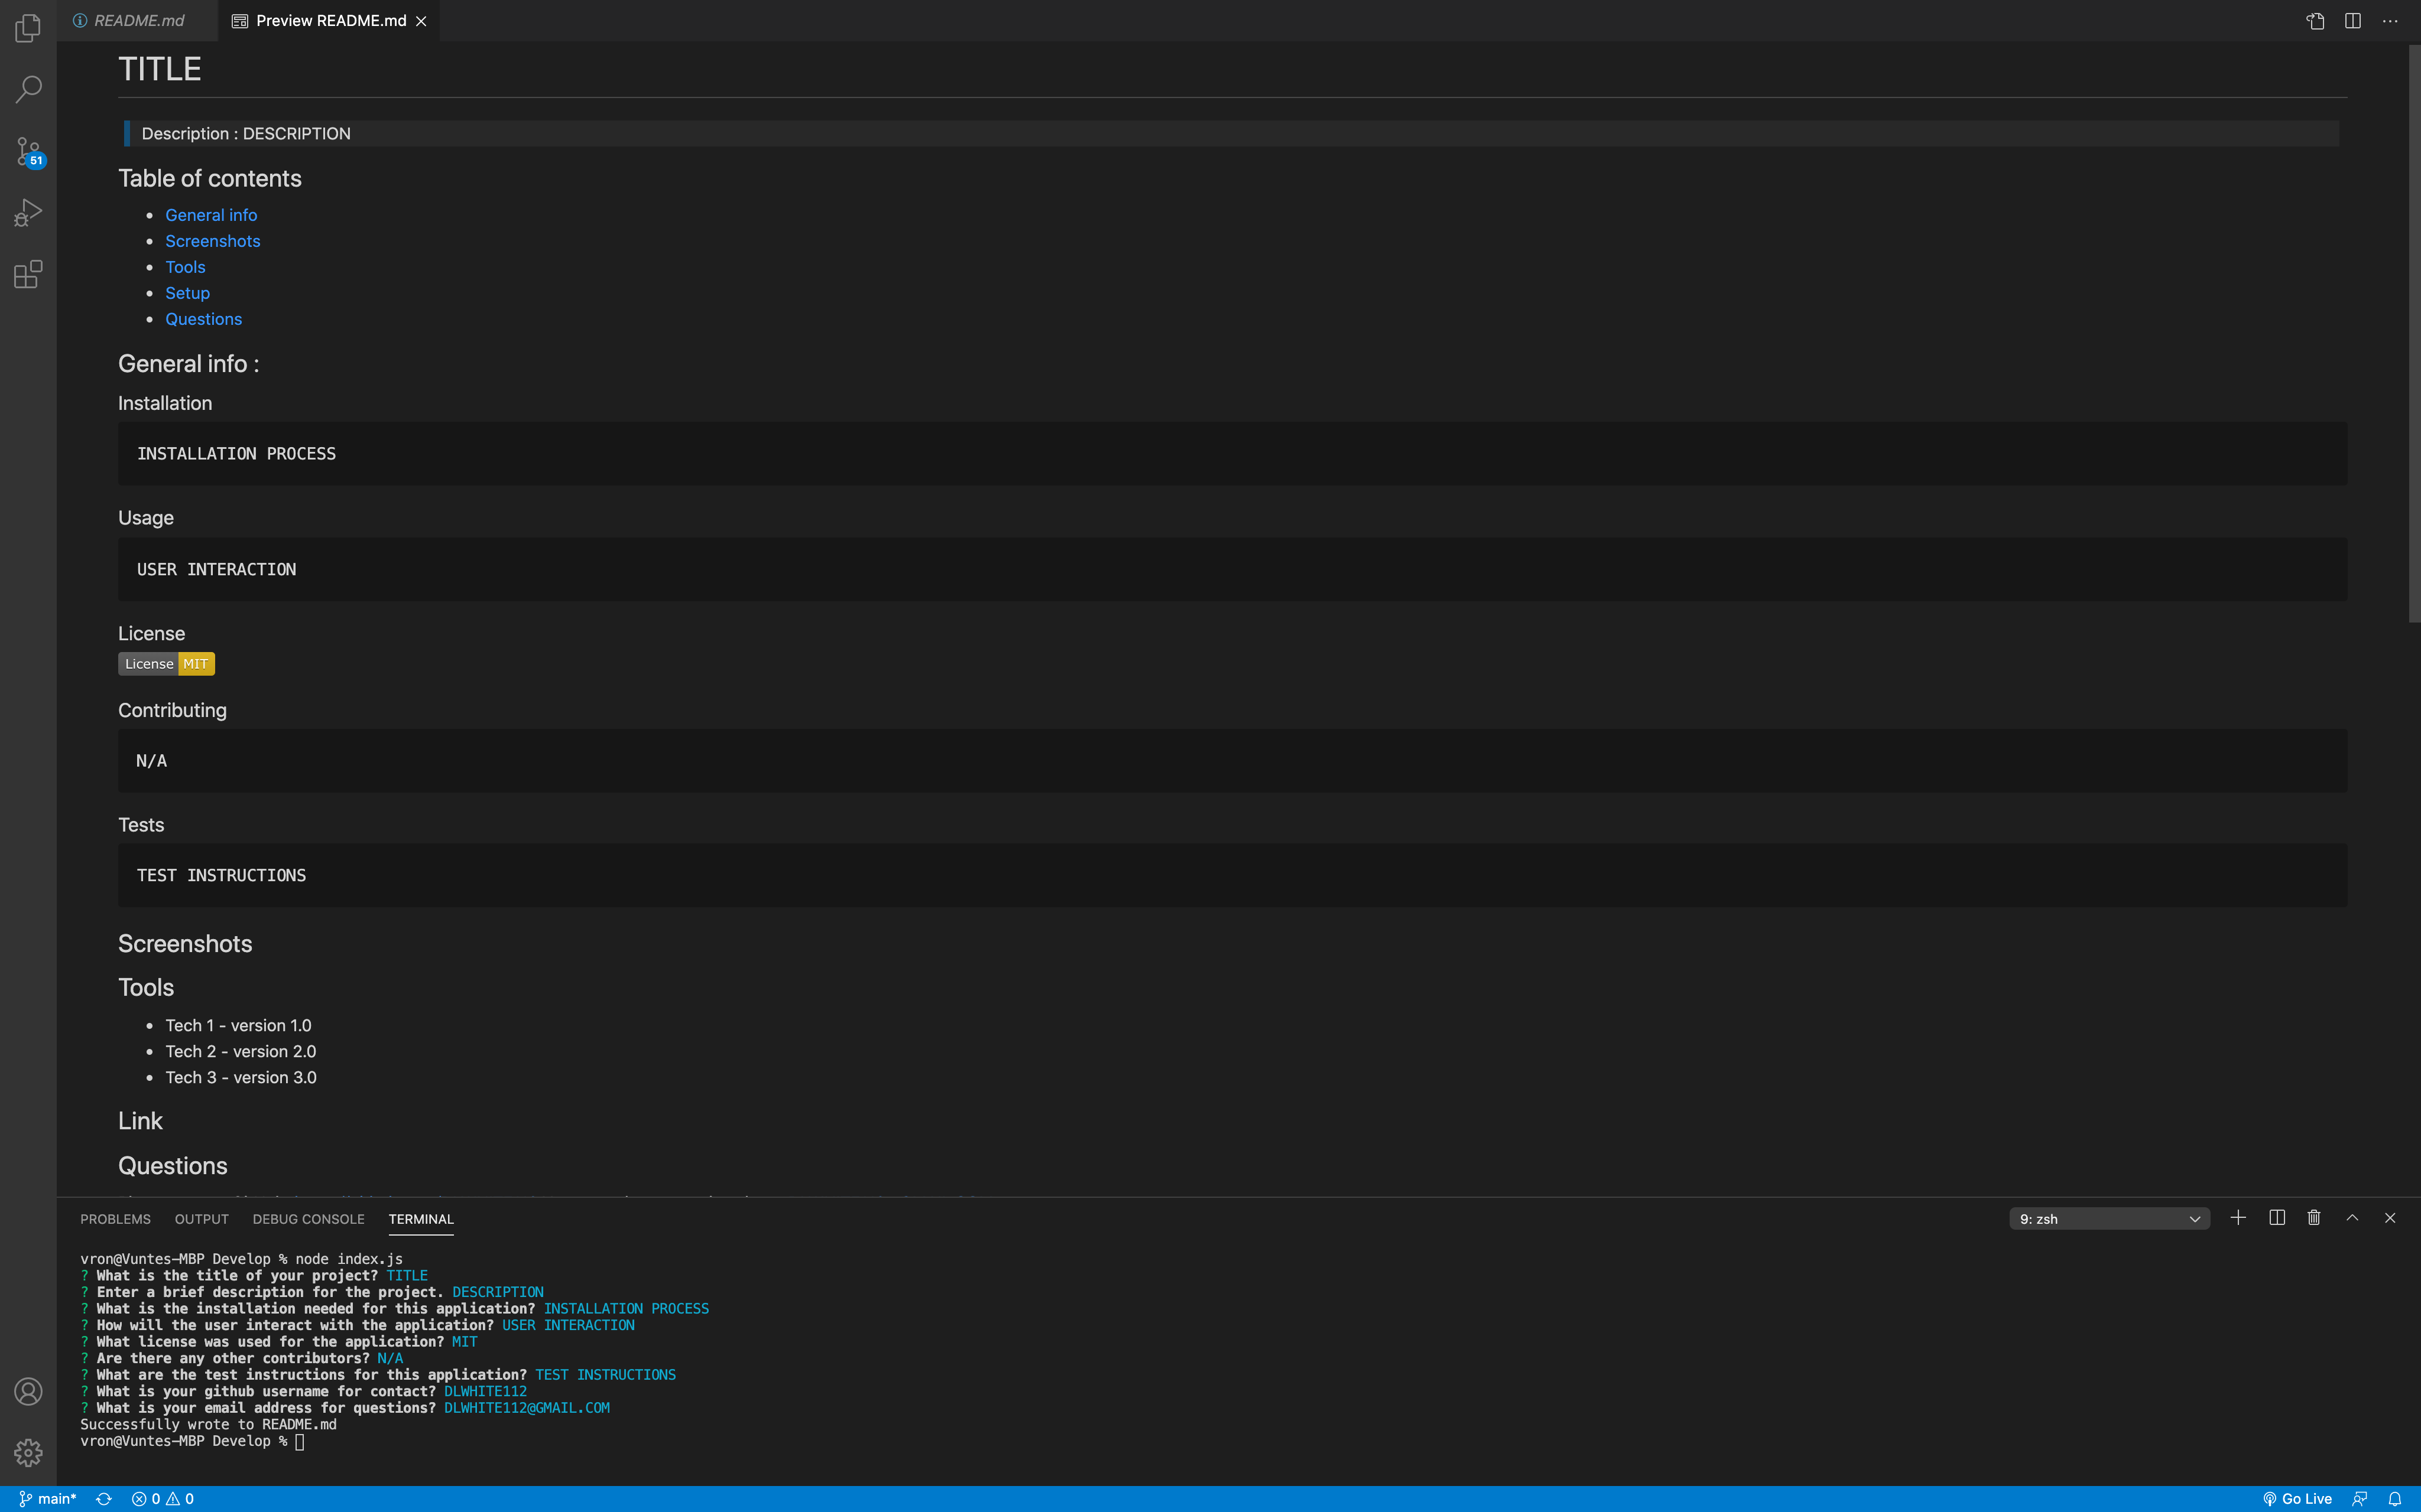This screenshot has height=1512, width=2421.
Task: Click Go Live in the status bar
Action: click(x=2297, y=1499)
